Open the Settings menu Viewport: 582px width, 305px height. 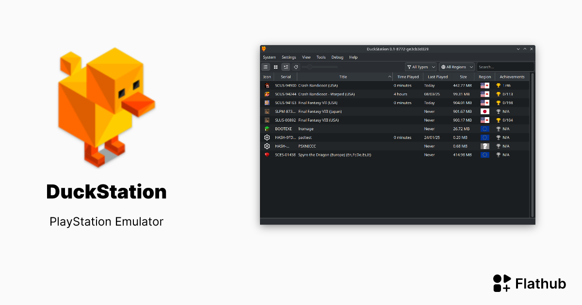(x=289, y=57)
